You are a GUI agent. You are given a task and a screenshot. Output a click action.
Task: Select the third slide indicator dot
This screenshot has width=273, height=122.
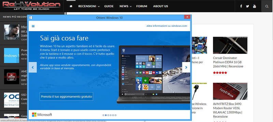[x=108, y=115]
